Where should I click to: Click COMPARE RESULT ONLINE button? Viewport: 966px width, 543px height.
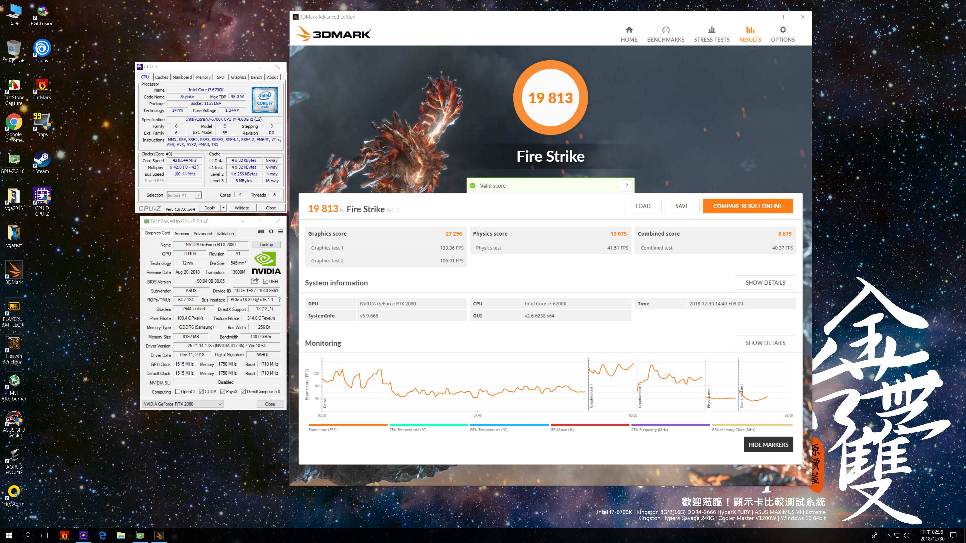(748, 206)
